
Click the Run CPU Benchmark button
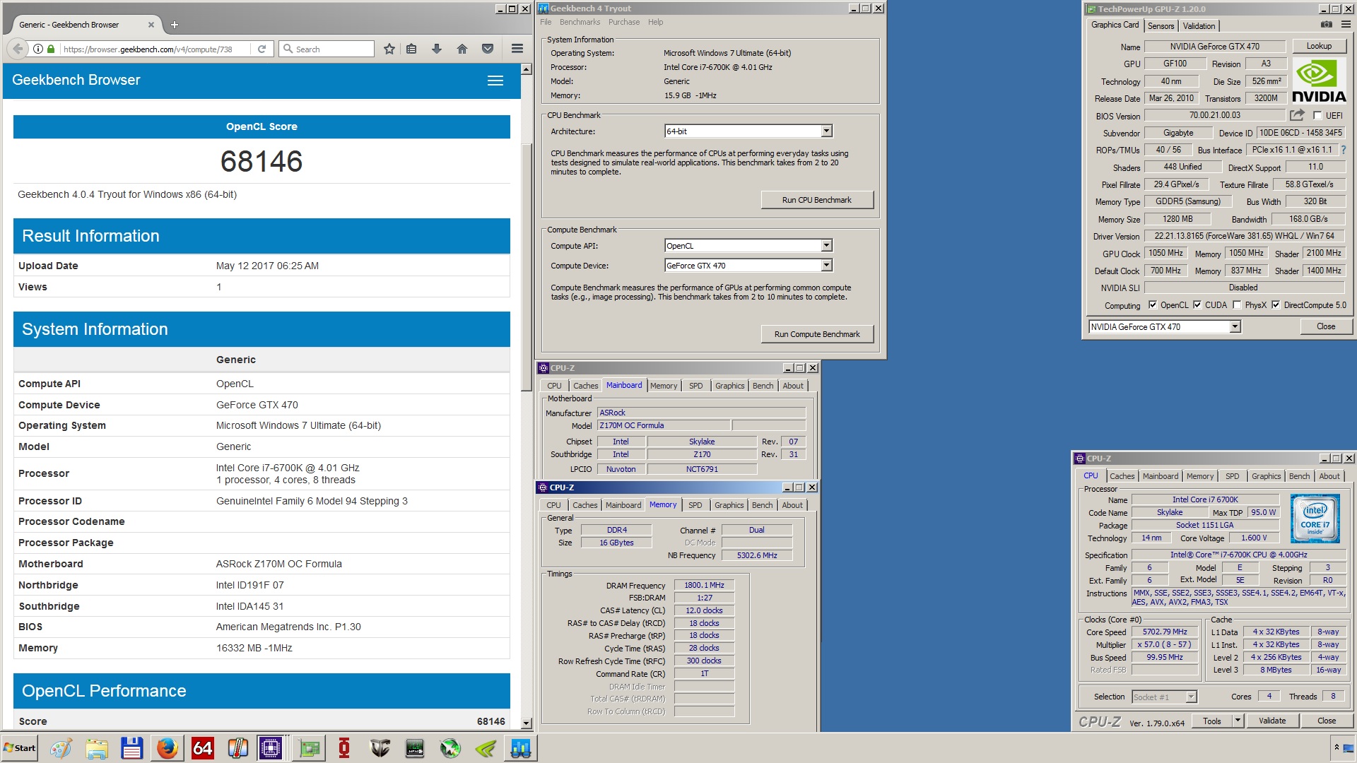817,200
